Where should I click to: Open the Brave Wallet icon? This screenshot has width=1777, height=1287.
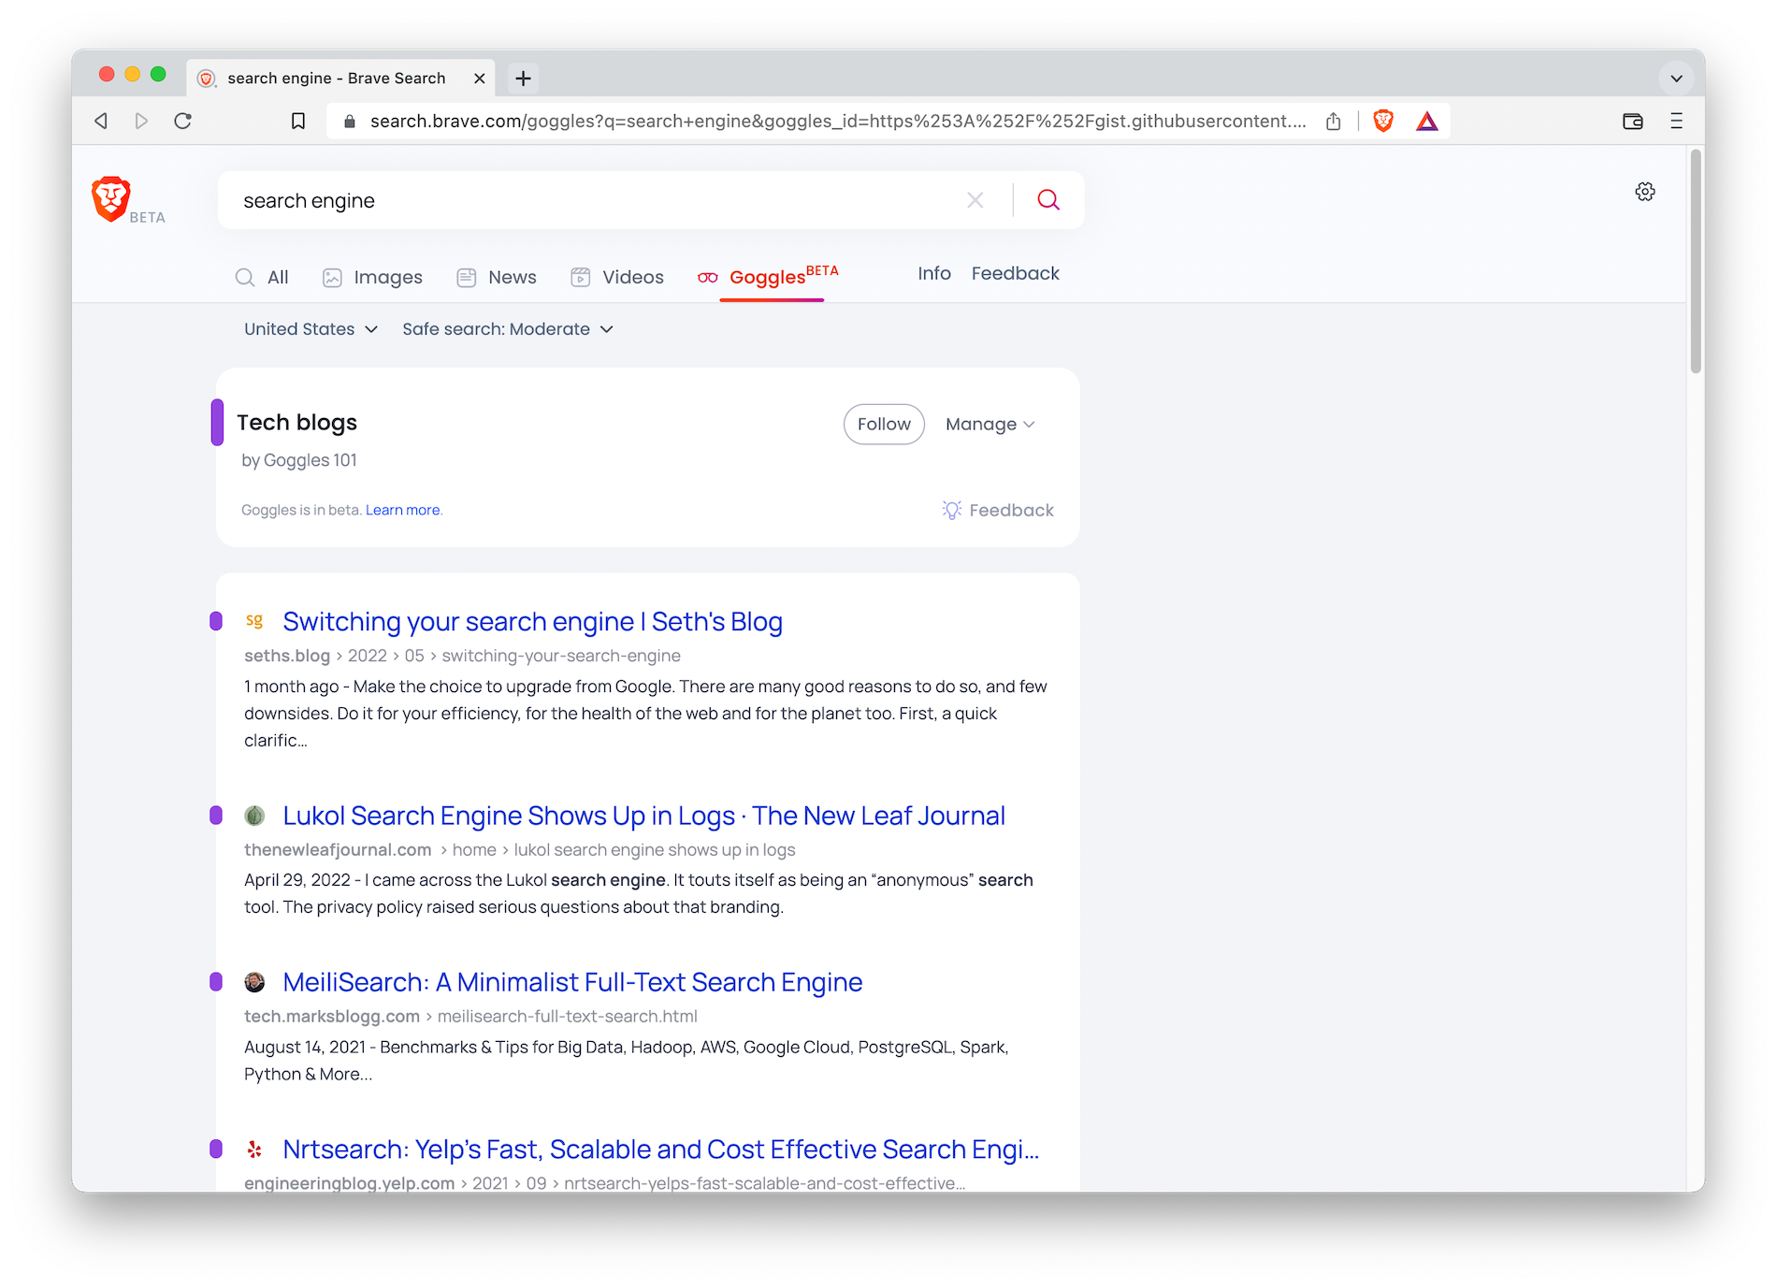1633,121
